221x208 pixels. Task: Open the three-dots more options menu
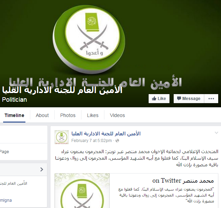click(211, 99)
